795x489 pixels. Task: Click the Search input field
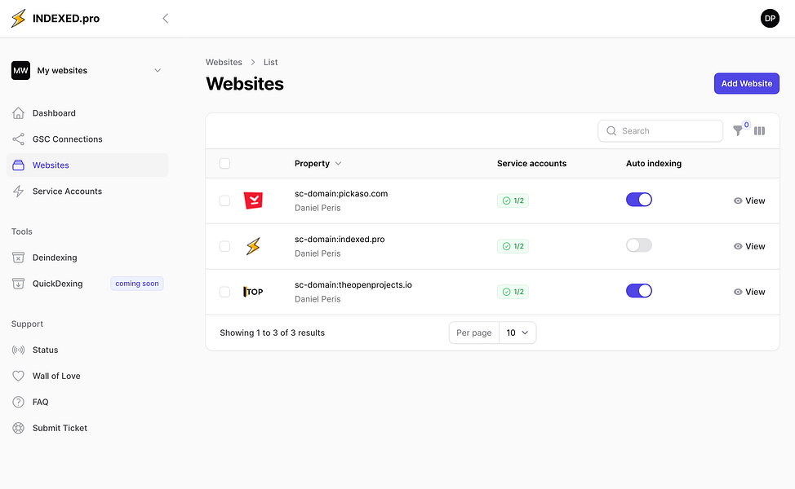(660, 131)
